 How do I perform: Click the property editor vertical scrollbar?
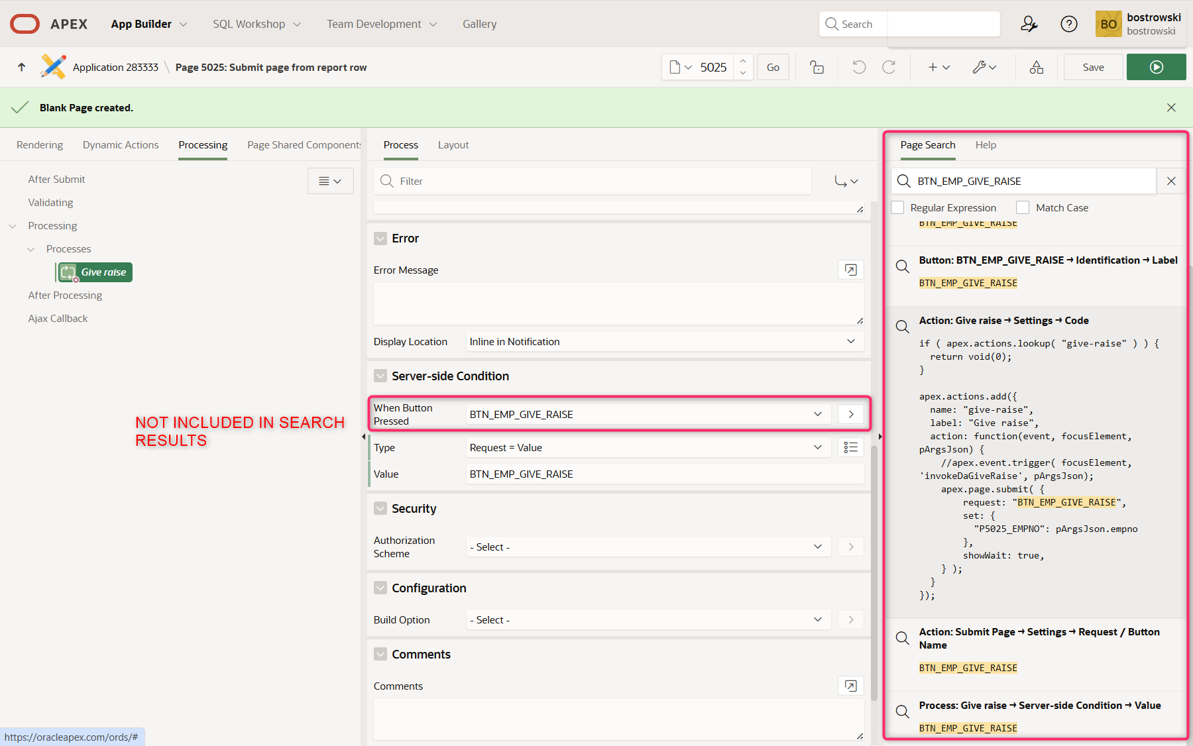[x=874, y=570]
